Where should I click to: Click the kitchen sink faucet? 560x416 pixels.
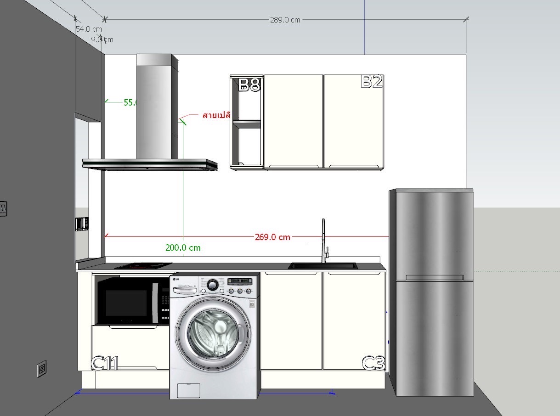[324, 241]
